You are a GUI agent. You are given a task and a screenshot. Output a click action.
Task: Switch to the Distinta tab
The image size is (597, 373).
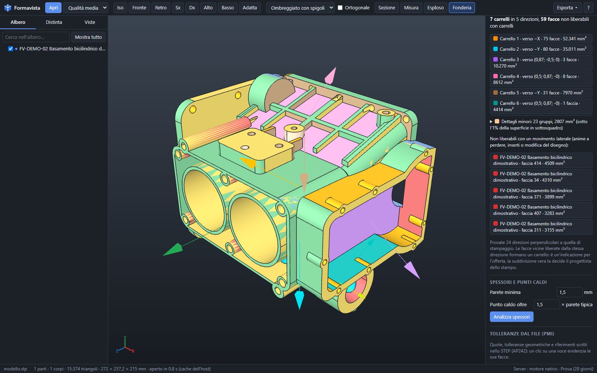(54, 22)
